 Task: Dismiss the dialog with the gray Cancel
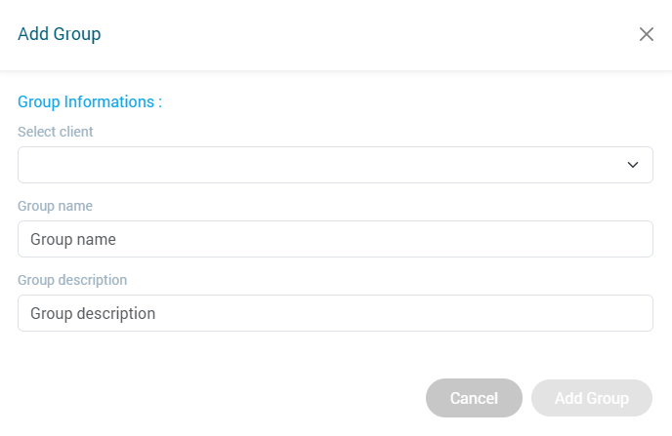[474, 398]
